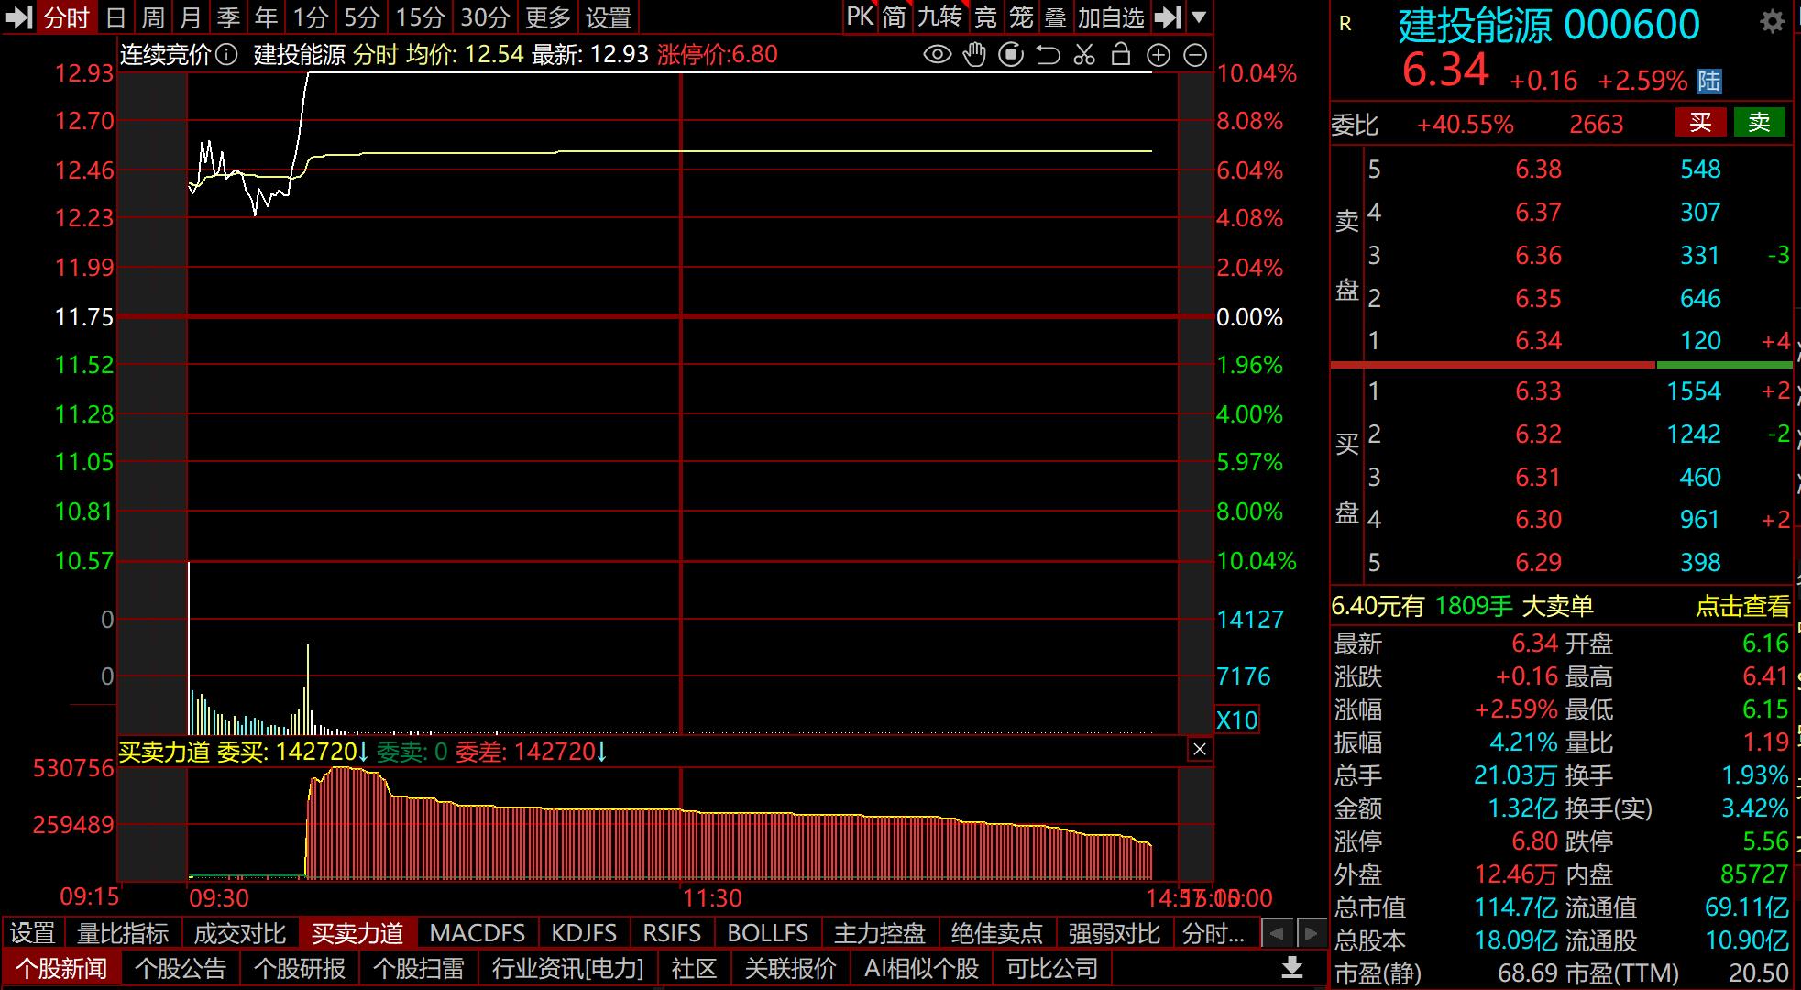Toggle the padlock lock icon
The image size is (1801, 990).
1120,55
